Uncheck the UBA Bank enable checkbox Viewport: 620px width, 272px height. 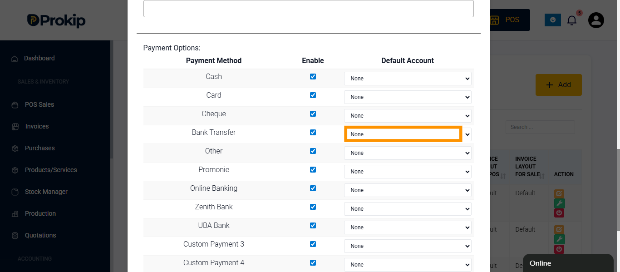[313, 226]
